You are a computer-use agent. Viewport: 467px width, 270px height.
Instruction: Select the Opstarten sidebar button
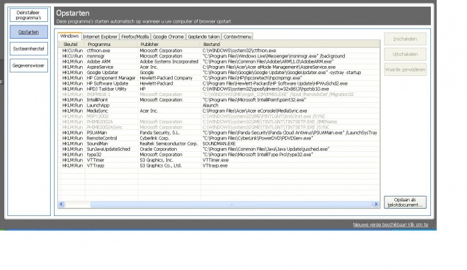coord(29,32)
